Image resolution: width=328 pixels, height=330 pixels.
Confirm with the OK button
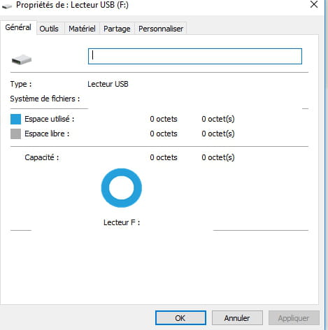click(x=180, y=318)
